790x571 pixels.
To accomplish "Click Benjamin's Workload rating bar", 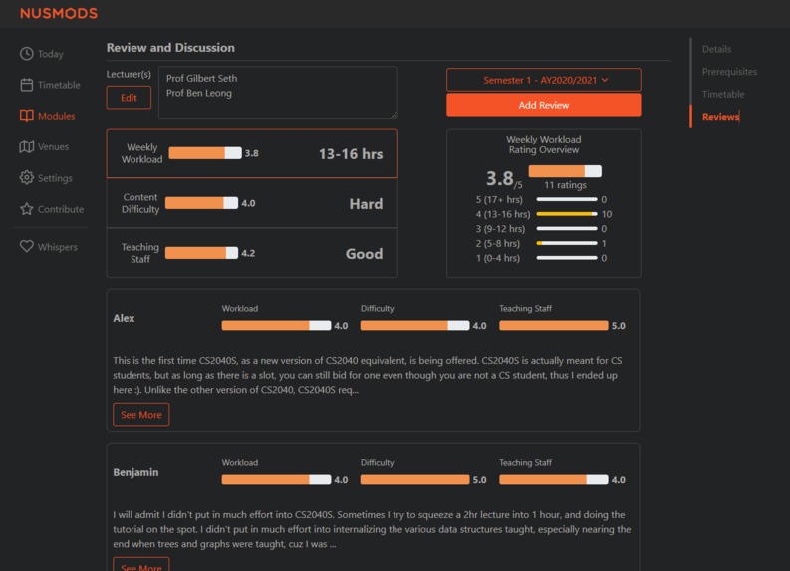I will tap(276, 479).
